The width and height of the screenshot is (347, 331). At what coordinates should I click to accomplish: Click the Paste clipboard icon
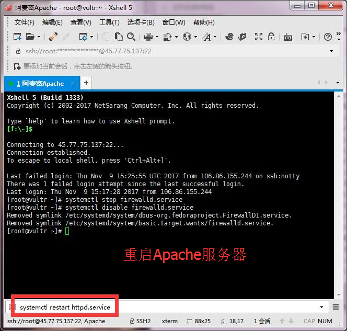pos(119,37)
